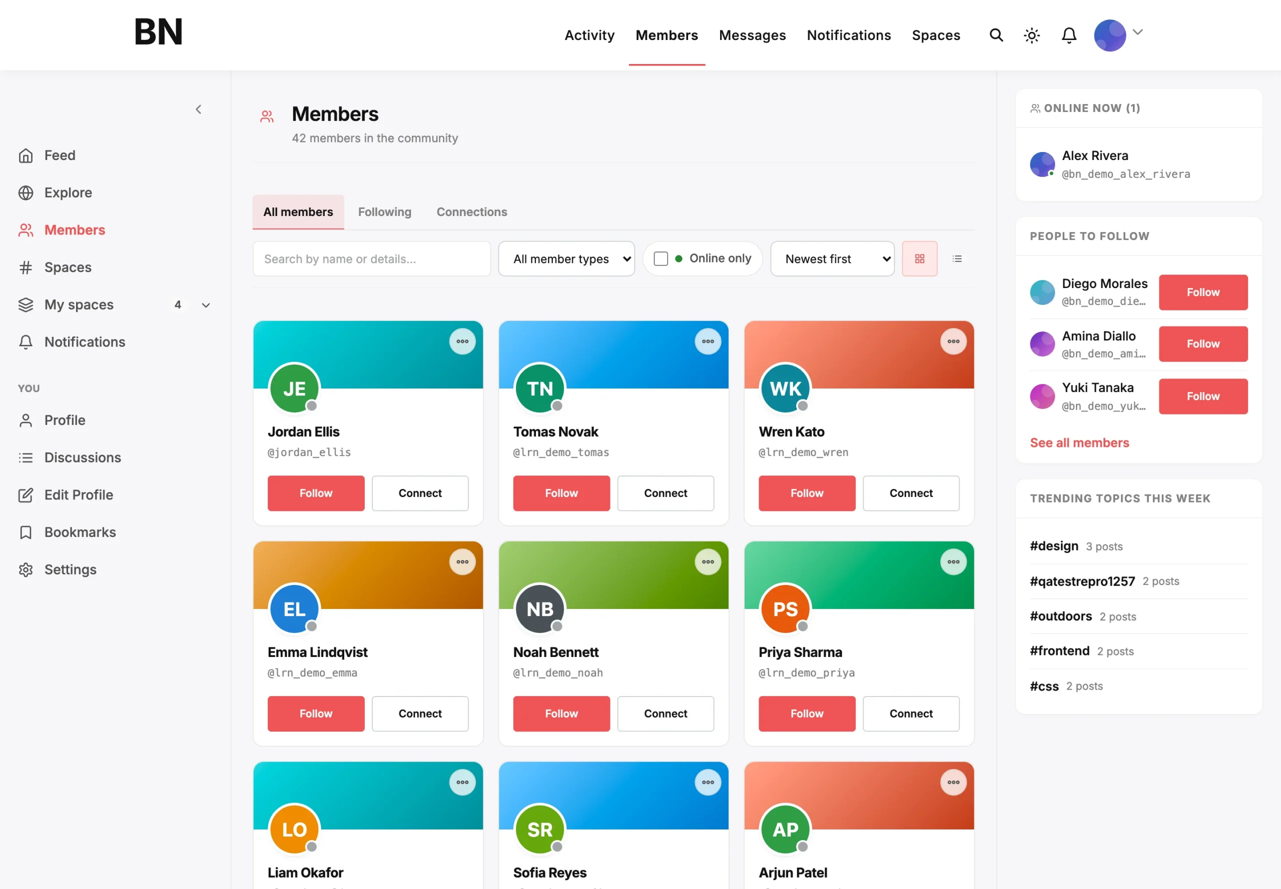The image size is (1281, 889).
Task: Open more options on Sofia Reyes card
Action: coord(708,782)
